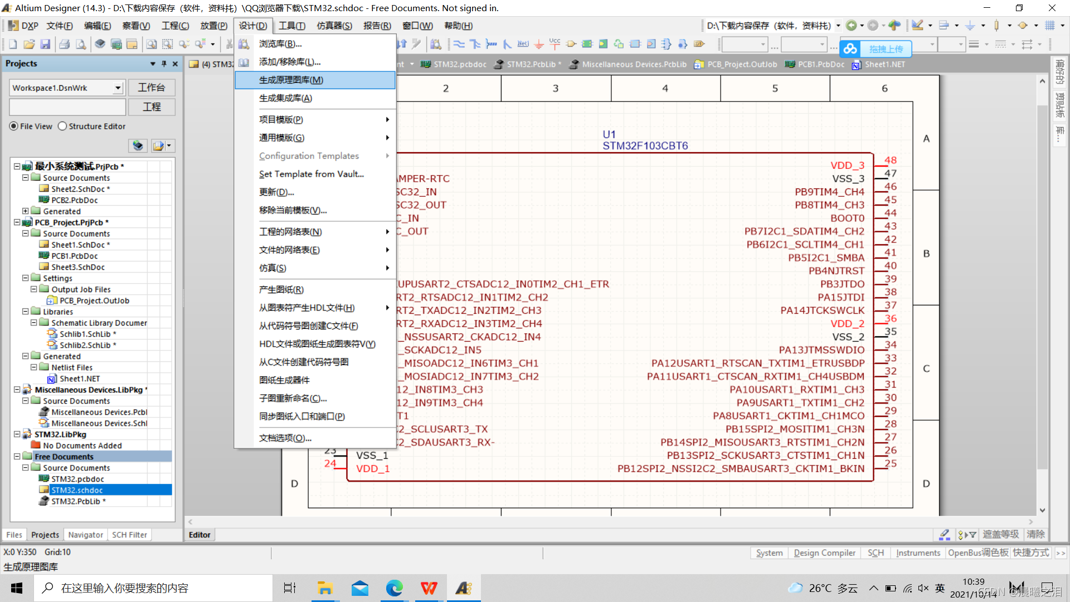Select Sheet1.NET in the project tree

pyautogui.click(x=80, y=378)
